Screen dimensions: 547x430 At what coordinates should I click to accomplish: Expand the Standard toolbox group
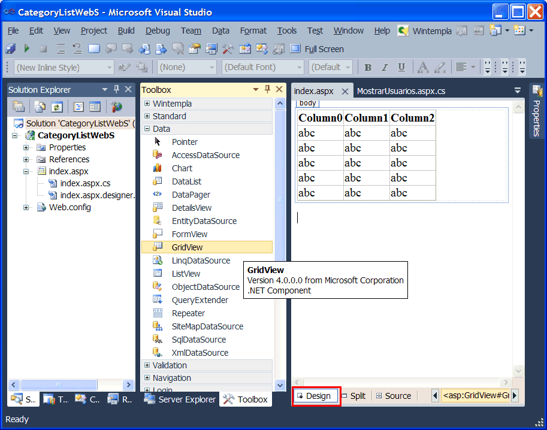coord(147,116)
